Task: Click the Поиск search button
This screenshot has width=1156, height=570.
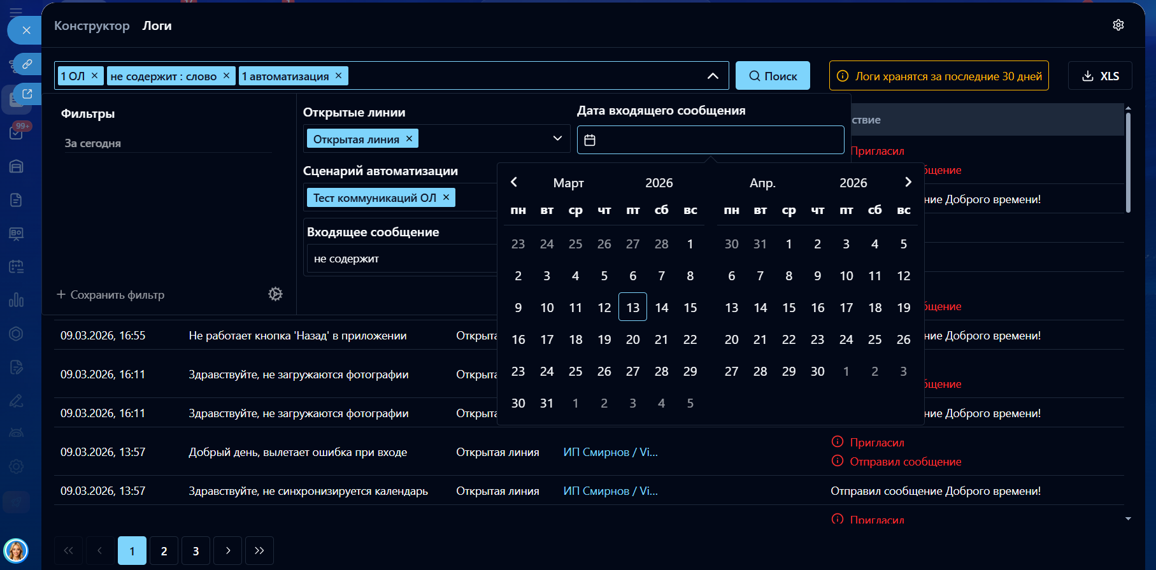Action: tap(773, 76)
